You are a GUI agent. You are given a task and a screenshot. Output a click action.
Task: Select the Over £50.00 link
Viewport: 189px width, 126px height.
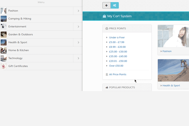point(116,66)
